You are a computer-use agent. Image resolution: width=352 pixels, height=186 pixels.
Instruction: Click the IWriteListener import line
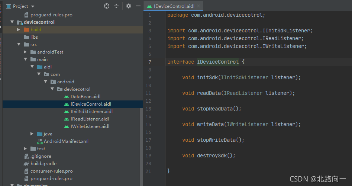pos(237,46)
